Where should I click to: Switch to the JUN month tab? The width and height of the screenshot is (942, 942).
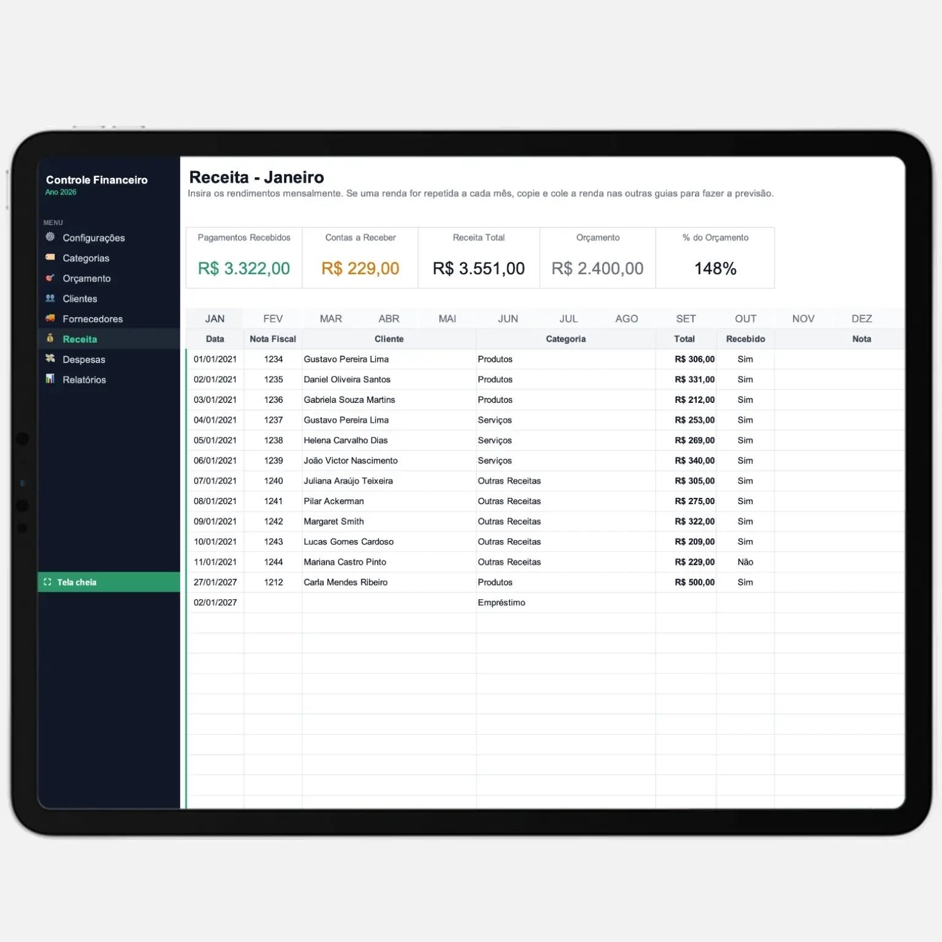[508, 318]
